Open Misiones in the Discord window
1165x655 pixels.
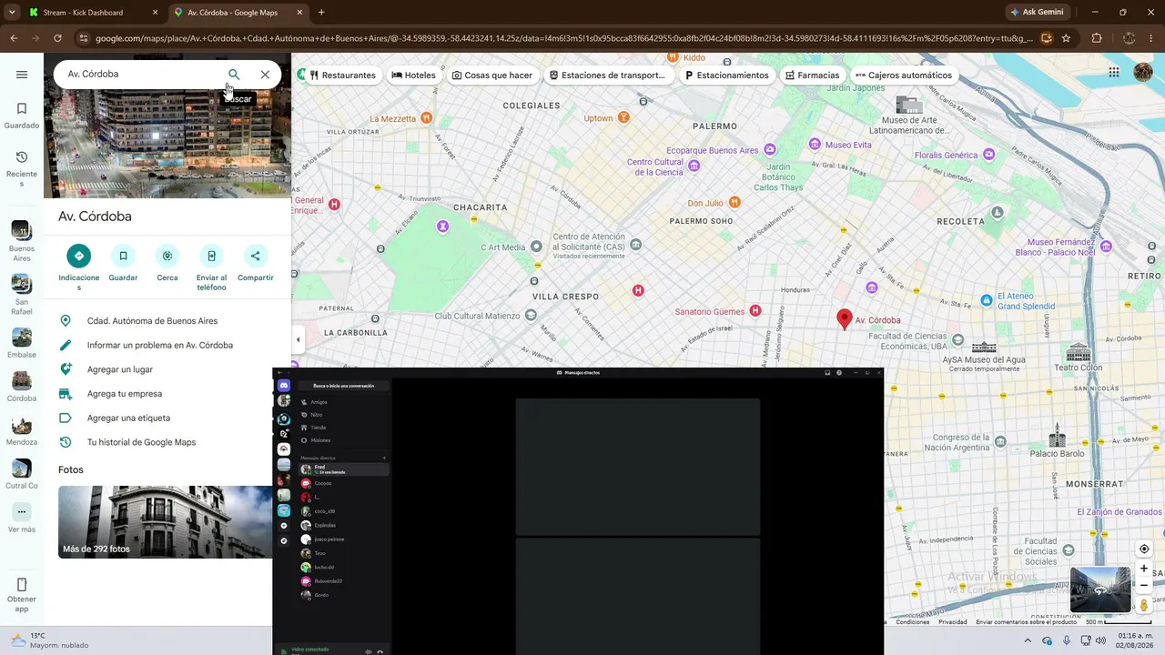pos(344,440)
